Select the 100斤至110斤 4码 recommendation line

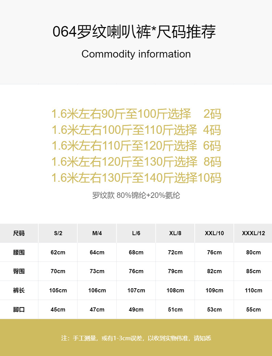(136, 130)
